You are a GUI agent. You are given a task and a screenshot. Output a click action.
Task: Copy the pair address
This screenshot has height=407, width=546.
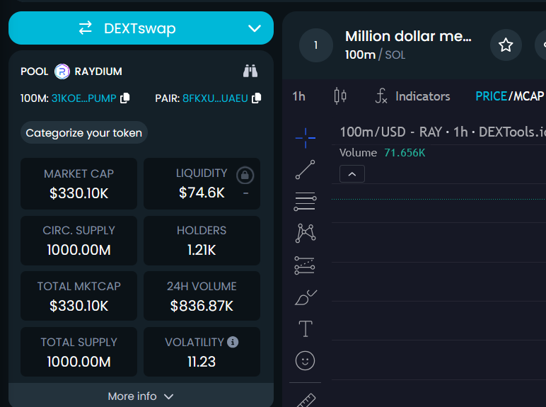256,98
